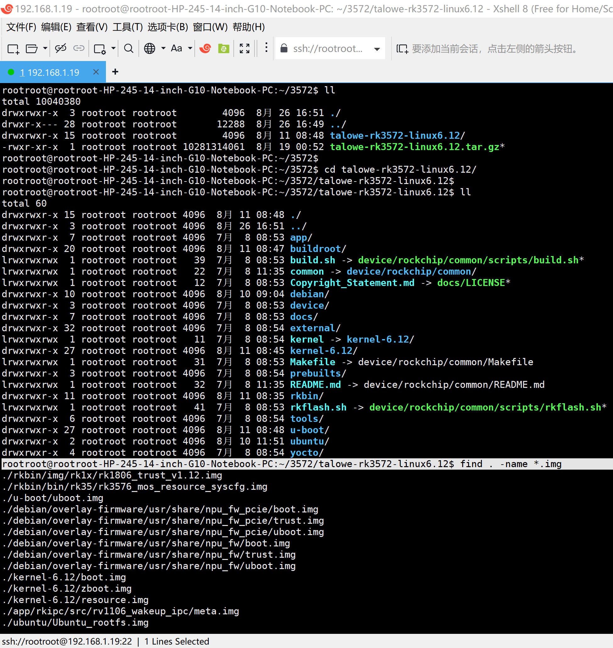Screen dimensions: 613x648
Task: Expand the properties dropdown arrow
Action: click(113, 49)
